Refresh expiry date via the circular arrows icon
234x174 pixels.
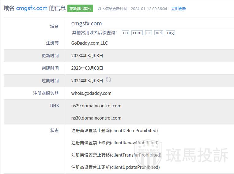108,80
